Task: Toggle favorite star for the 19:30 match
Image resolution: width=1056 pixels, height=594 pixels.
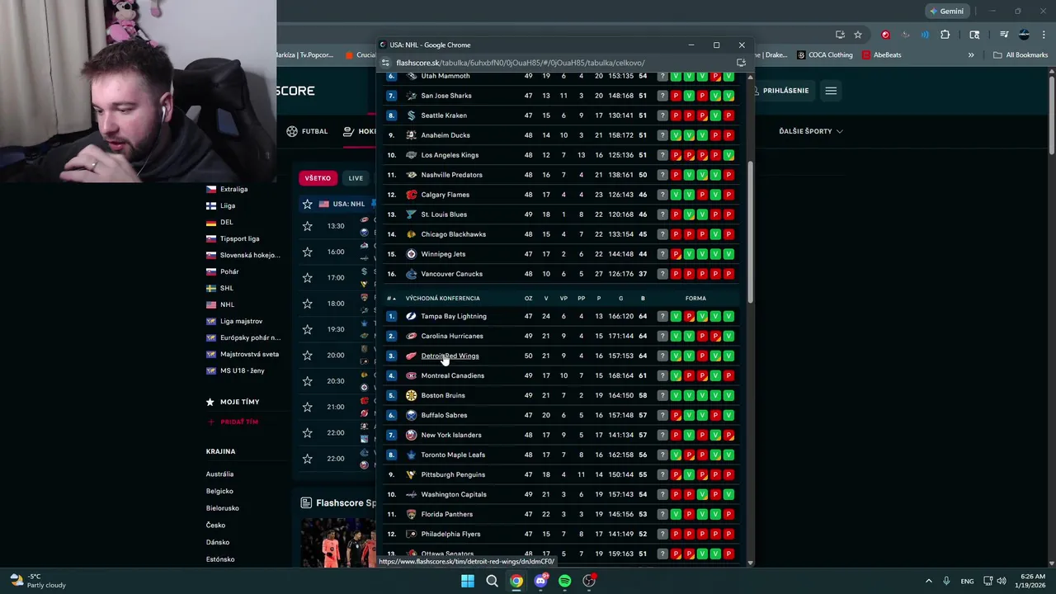Action: pos(307,329)
